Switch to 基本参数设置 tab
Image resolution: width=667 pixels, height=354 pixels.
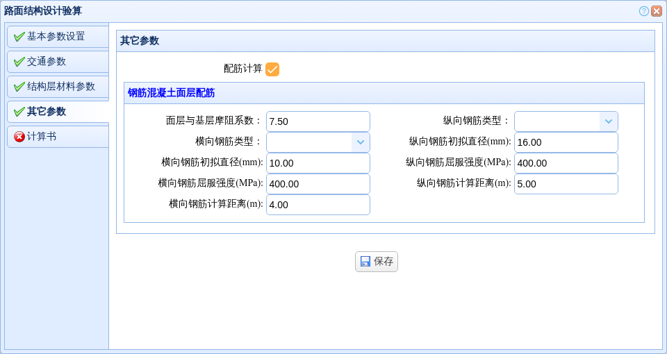coord(58,37)
